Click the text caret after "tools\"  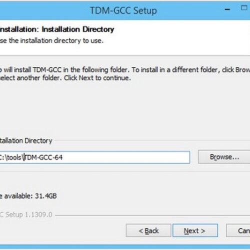click(24, 157)
